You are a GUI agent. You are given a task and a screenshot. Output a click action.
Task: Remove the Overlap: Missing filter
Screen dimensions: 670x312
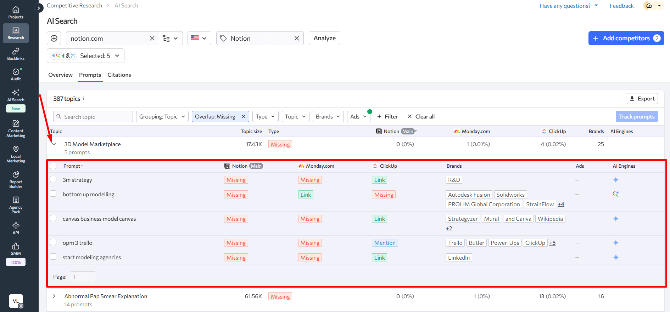coord(244,116)
